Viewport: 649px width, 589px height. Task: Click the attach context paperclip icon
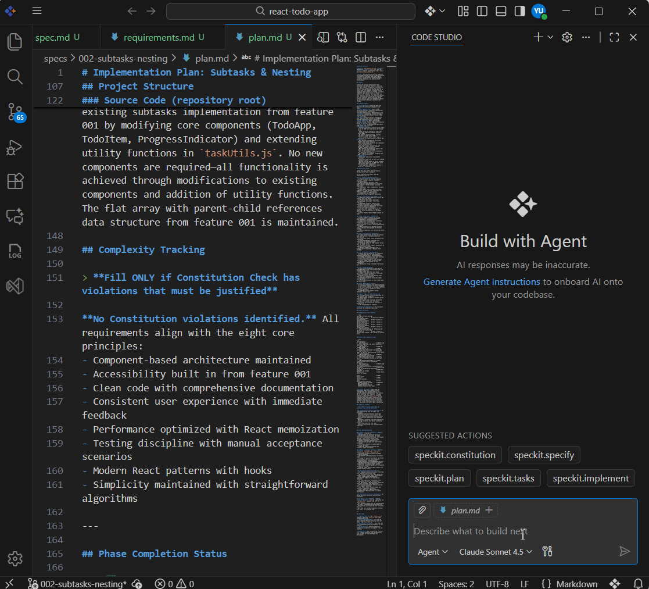(x=422, y=510)
